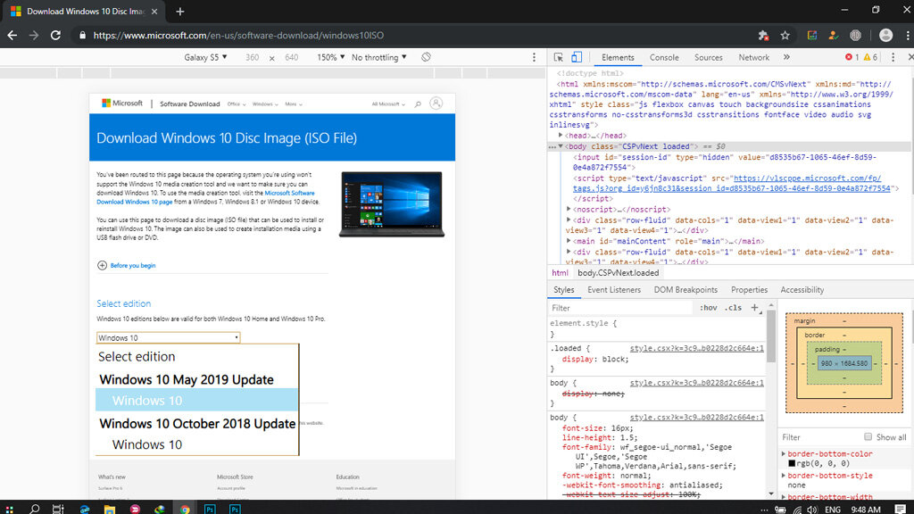The height and width of the screenshot is (514, 914).
Task: Click the Styles Filter input field
Action: point(621,308)
